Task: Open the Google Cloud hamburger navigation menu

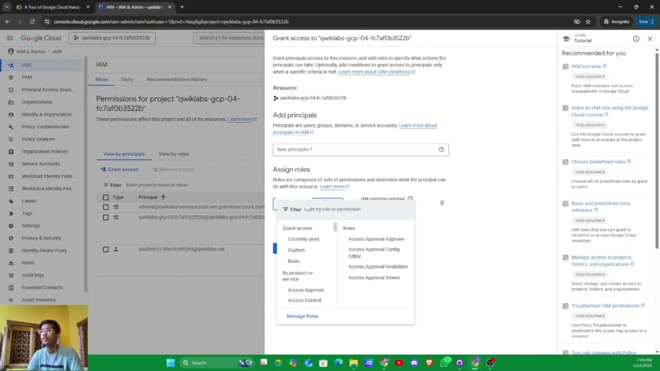Action: pos(9,38)
